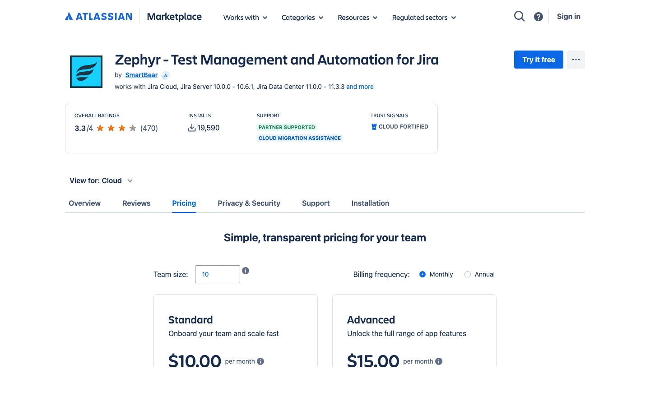650x406 pixels.
Task: Open the Privacy & Security tab
Action: coord(249,203)
